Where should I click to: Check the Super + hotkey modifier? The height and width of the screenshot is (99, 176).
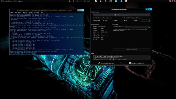(x=132, y=21)
